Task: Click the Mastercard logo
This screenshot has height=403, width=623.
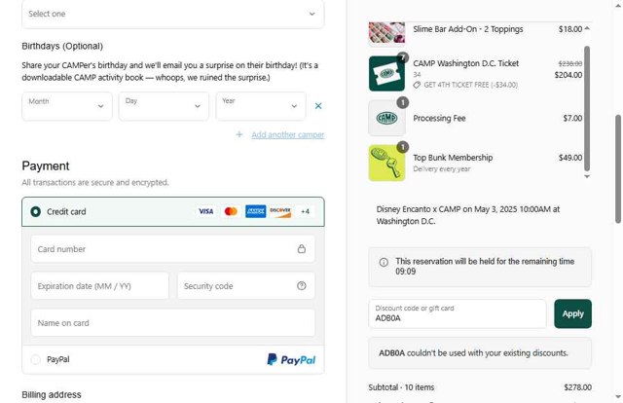Action: pyautogui.click(x=231, y=211)
